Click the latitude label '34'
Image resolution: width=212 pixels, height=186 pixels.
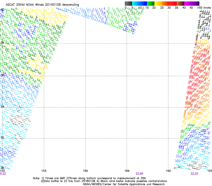tap(2, 106)
